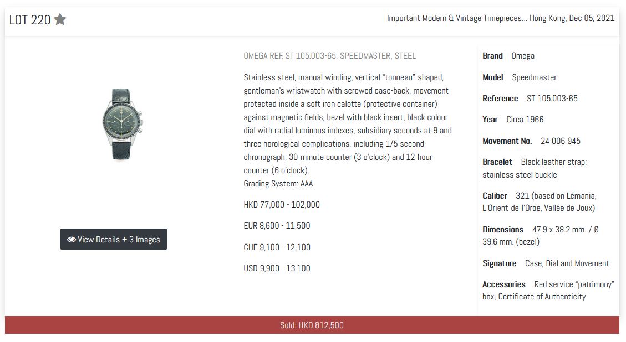Click the Model value Speedmaster

534,77
